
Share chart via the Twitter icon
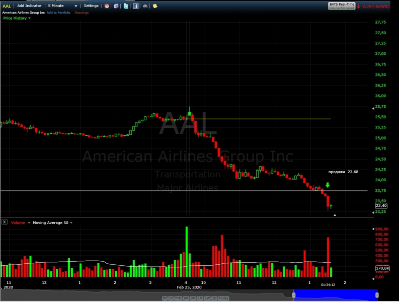point(126,6)
